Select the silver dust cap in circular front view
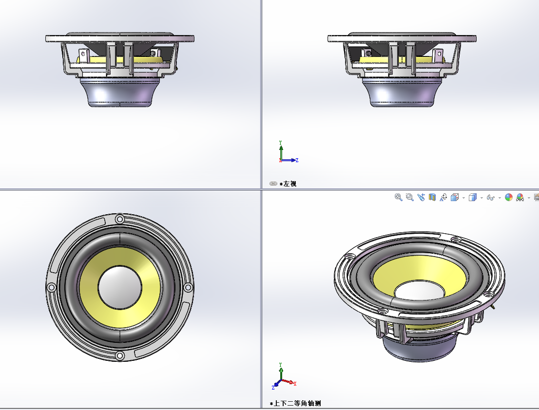 click(119, 287)
